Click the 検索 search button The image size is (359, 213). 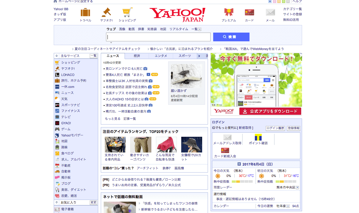231,37
